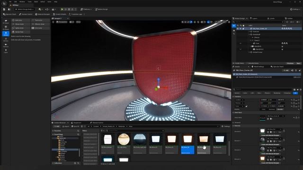Add a Null Actor
This screenshot has width=303, height=170.
pos(20,20)
